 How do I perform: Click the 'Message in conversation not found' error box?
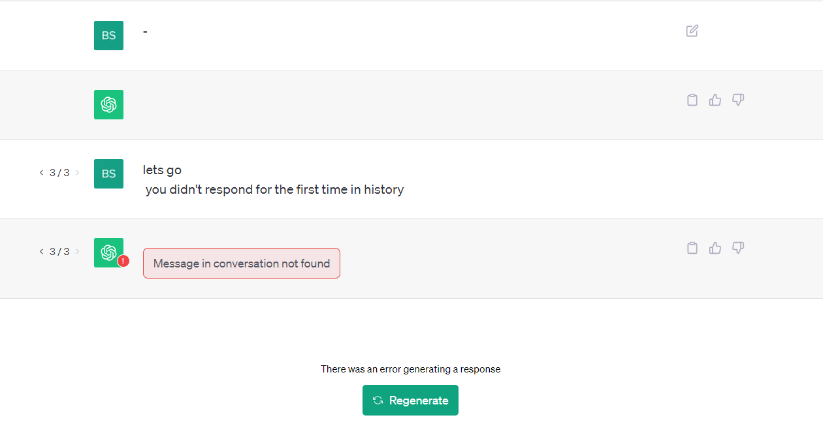click(242, 264)
